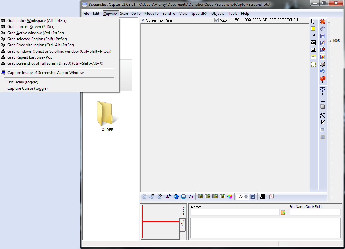Click the red X delete icon
This screenshot has width=345, height=249.
(x=323, y=22)
